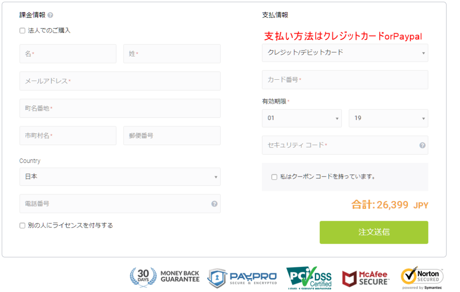Click the Norton Secured badge
Screen dimensions: 460x292
point(422,278)
